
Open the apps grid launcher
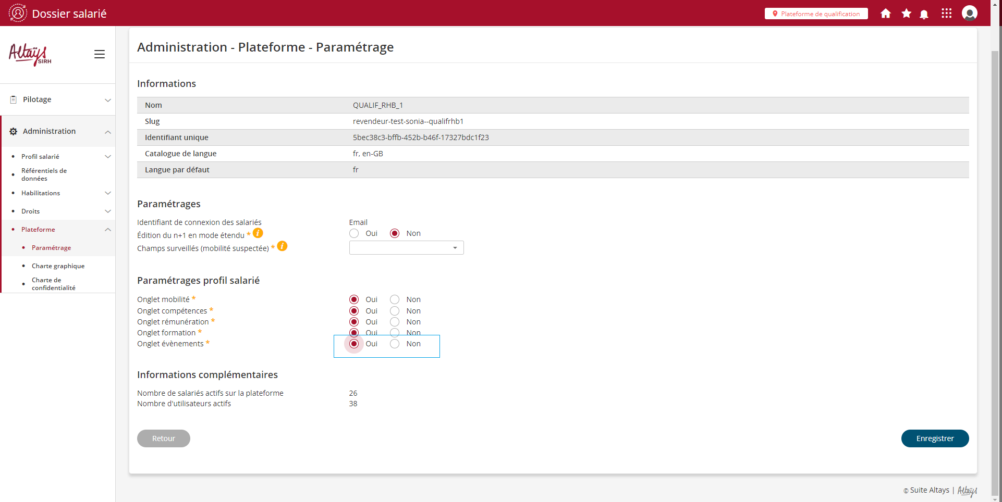946,14
